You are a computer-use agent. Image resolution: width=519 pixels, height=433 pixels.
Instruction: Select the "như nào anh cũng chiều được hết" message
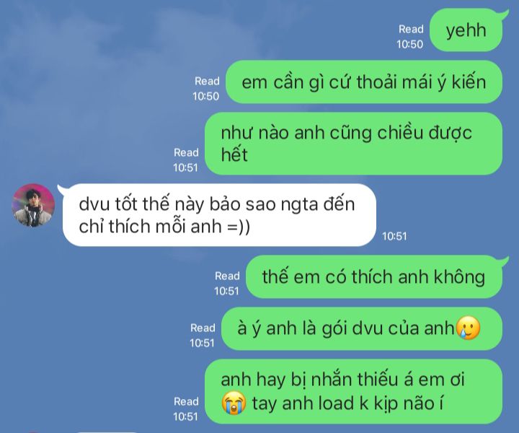pyautogui.click(x=353, y=144)
